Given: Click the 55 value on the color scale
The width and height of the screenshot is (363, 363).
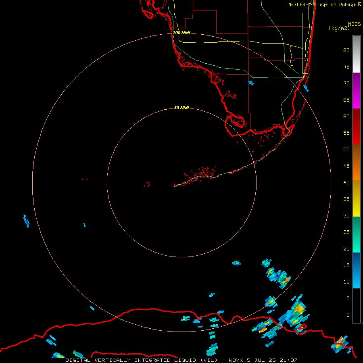Looking at the screenshot, I should pos(346,133).
